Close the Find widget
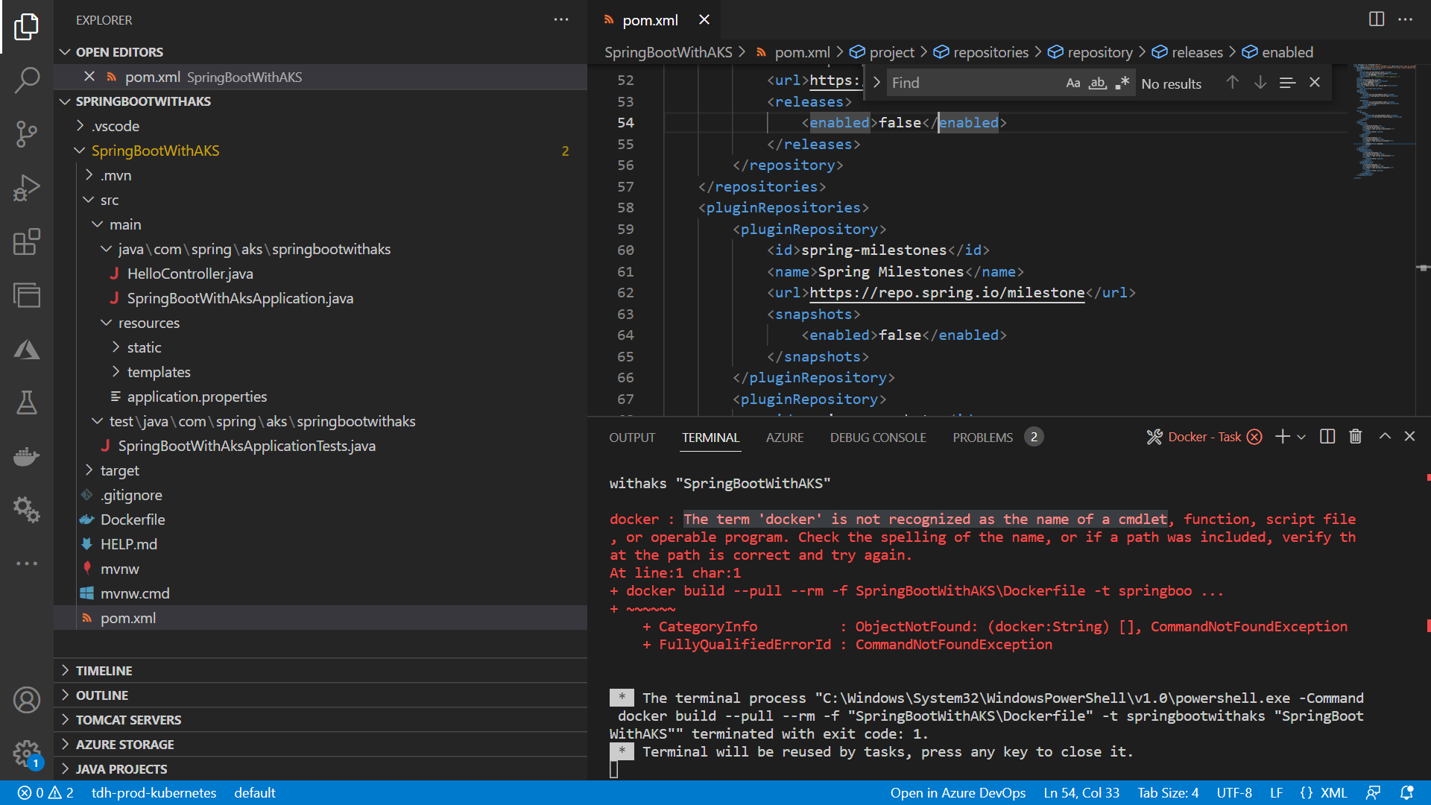The width and height of the screenshot is (1431, 805). pos(1315,83)
